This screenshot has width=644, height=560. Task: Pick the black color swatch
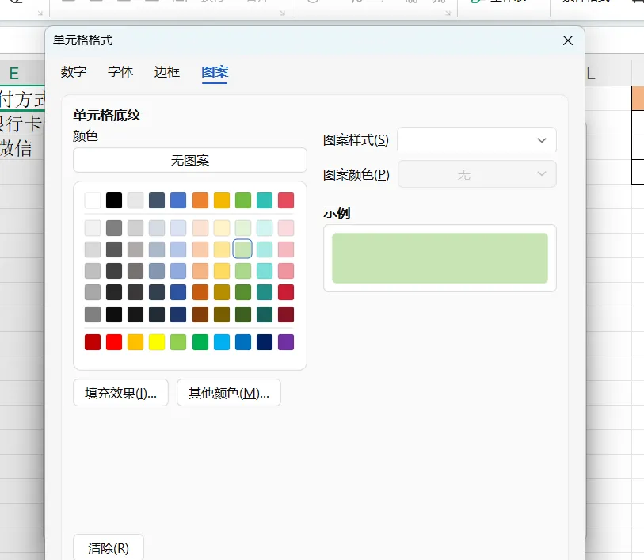tap(114, 200)
